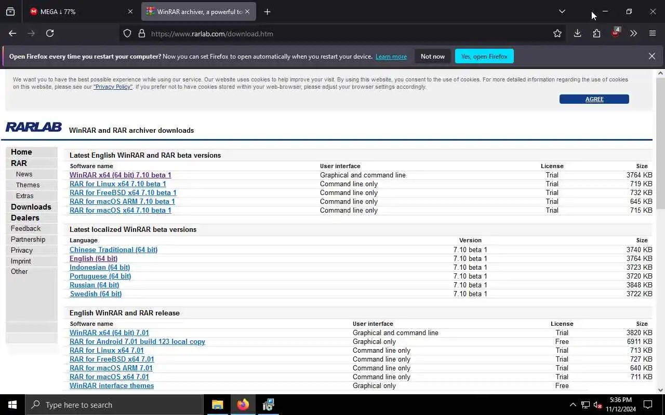
Task: Open Indonesian (64 bit) link
Action: [x=100, y=267]
